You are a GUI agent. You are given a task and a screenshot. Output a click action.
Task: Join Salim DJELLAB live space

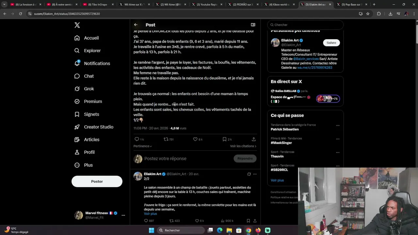(x=305, y=96)
